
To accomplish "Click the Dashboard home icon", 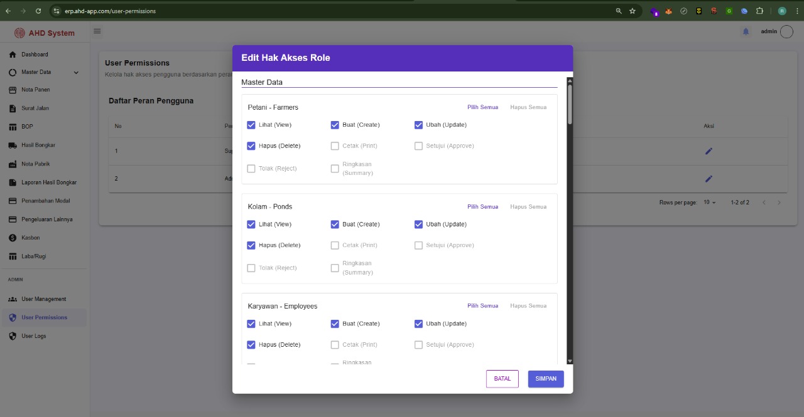I will [13, 55].
